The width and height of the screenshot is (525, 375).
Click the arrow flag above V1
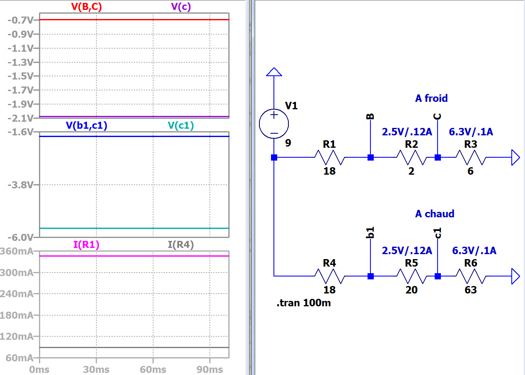click(x=274, y=72)
